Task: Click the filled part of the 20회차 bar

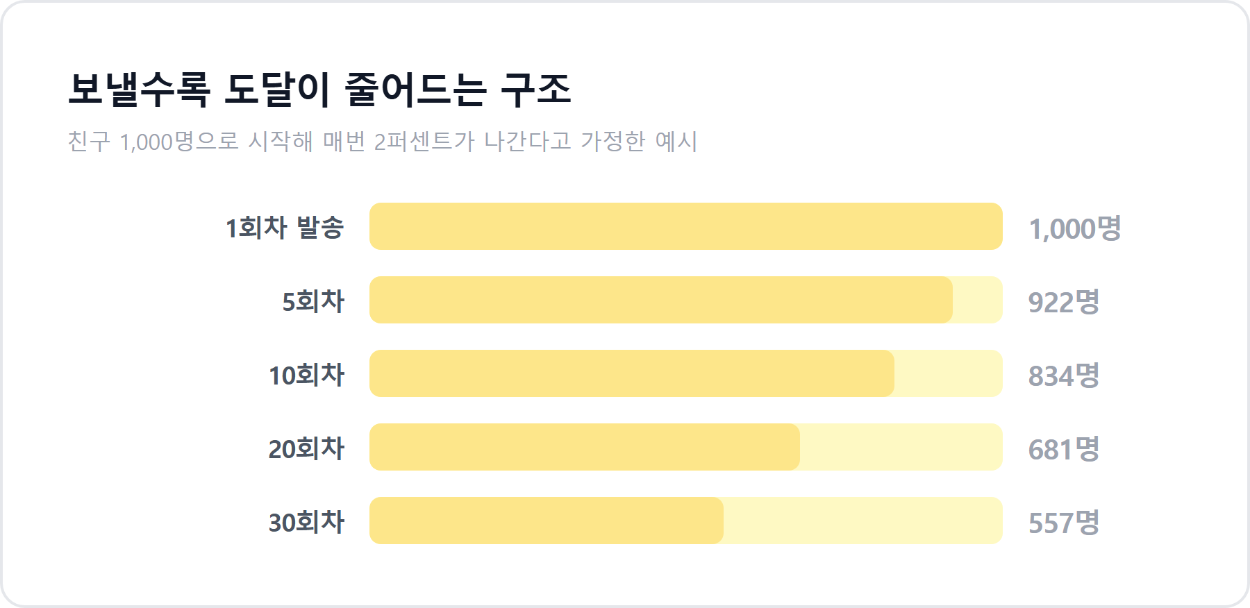Action: pyautogui.click(x=585, y=447)
